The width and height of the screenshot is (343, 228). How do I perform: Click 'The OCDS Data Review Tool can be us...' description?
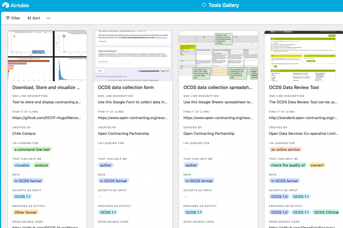pyautogui.click(x=303, y=102)
